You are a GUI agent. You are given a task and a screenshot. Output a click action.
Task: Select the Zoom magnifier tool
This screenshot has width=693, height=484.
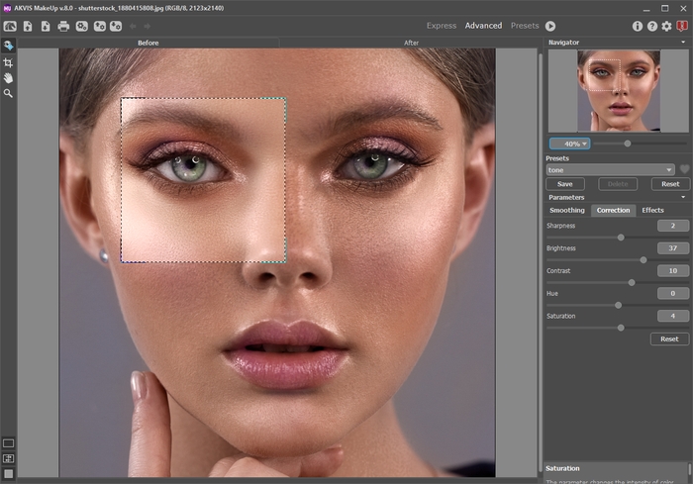tap(8, 93)
